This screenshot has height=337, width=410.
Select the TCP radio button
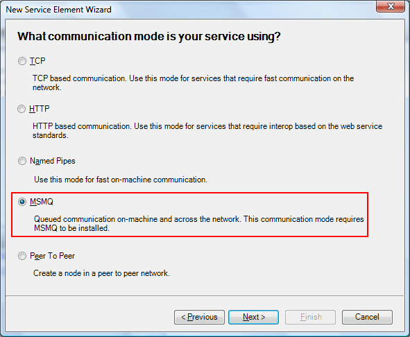tap(22, 61)
